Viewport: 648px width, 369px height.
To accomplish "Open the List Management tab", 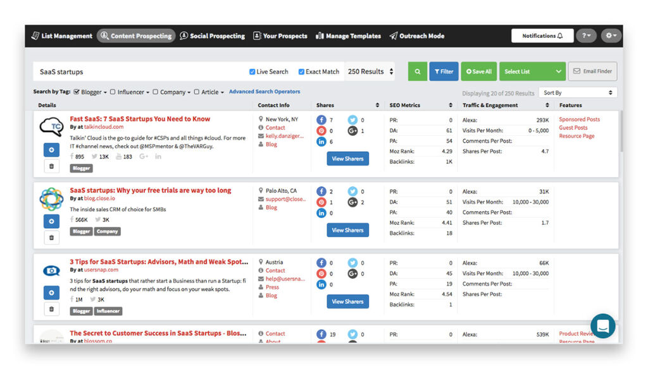I will [x=61, y=36].
